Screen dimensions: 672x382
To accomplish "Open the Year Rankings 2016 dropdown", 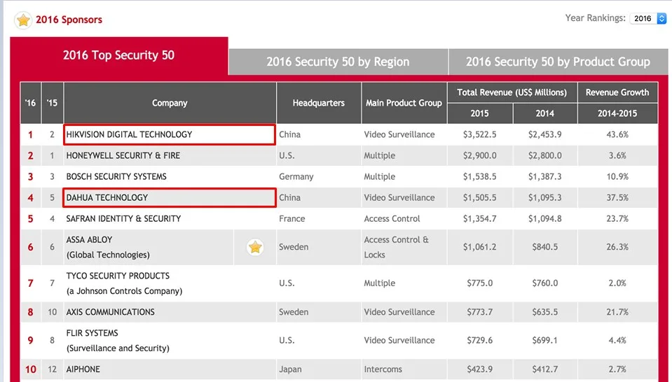I will pos(648,18).
